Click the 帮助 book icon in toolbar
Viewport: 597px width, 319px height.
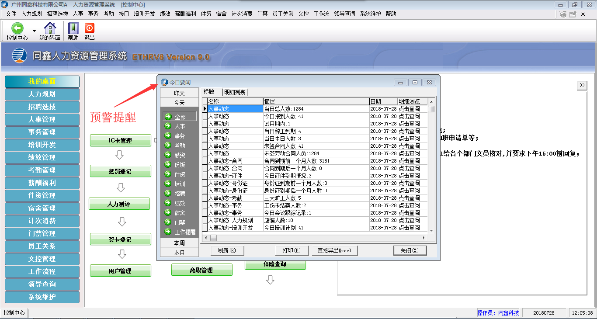point(73,28)
